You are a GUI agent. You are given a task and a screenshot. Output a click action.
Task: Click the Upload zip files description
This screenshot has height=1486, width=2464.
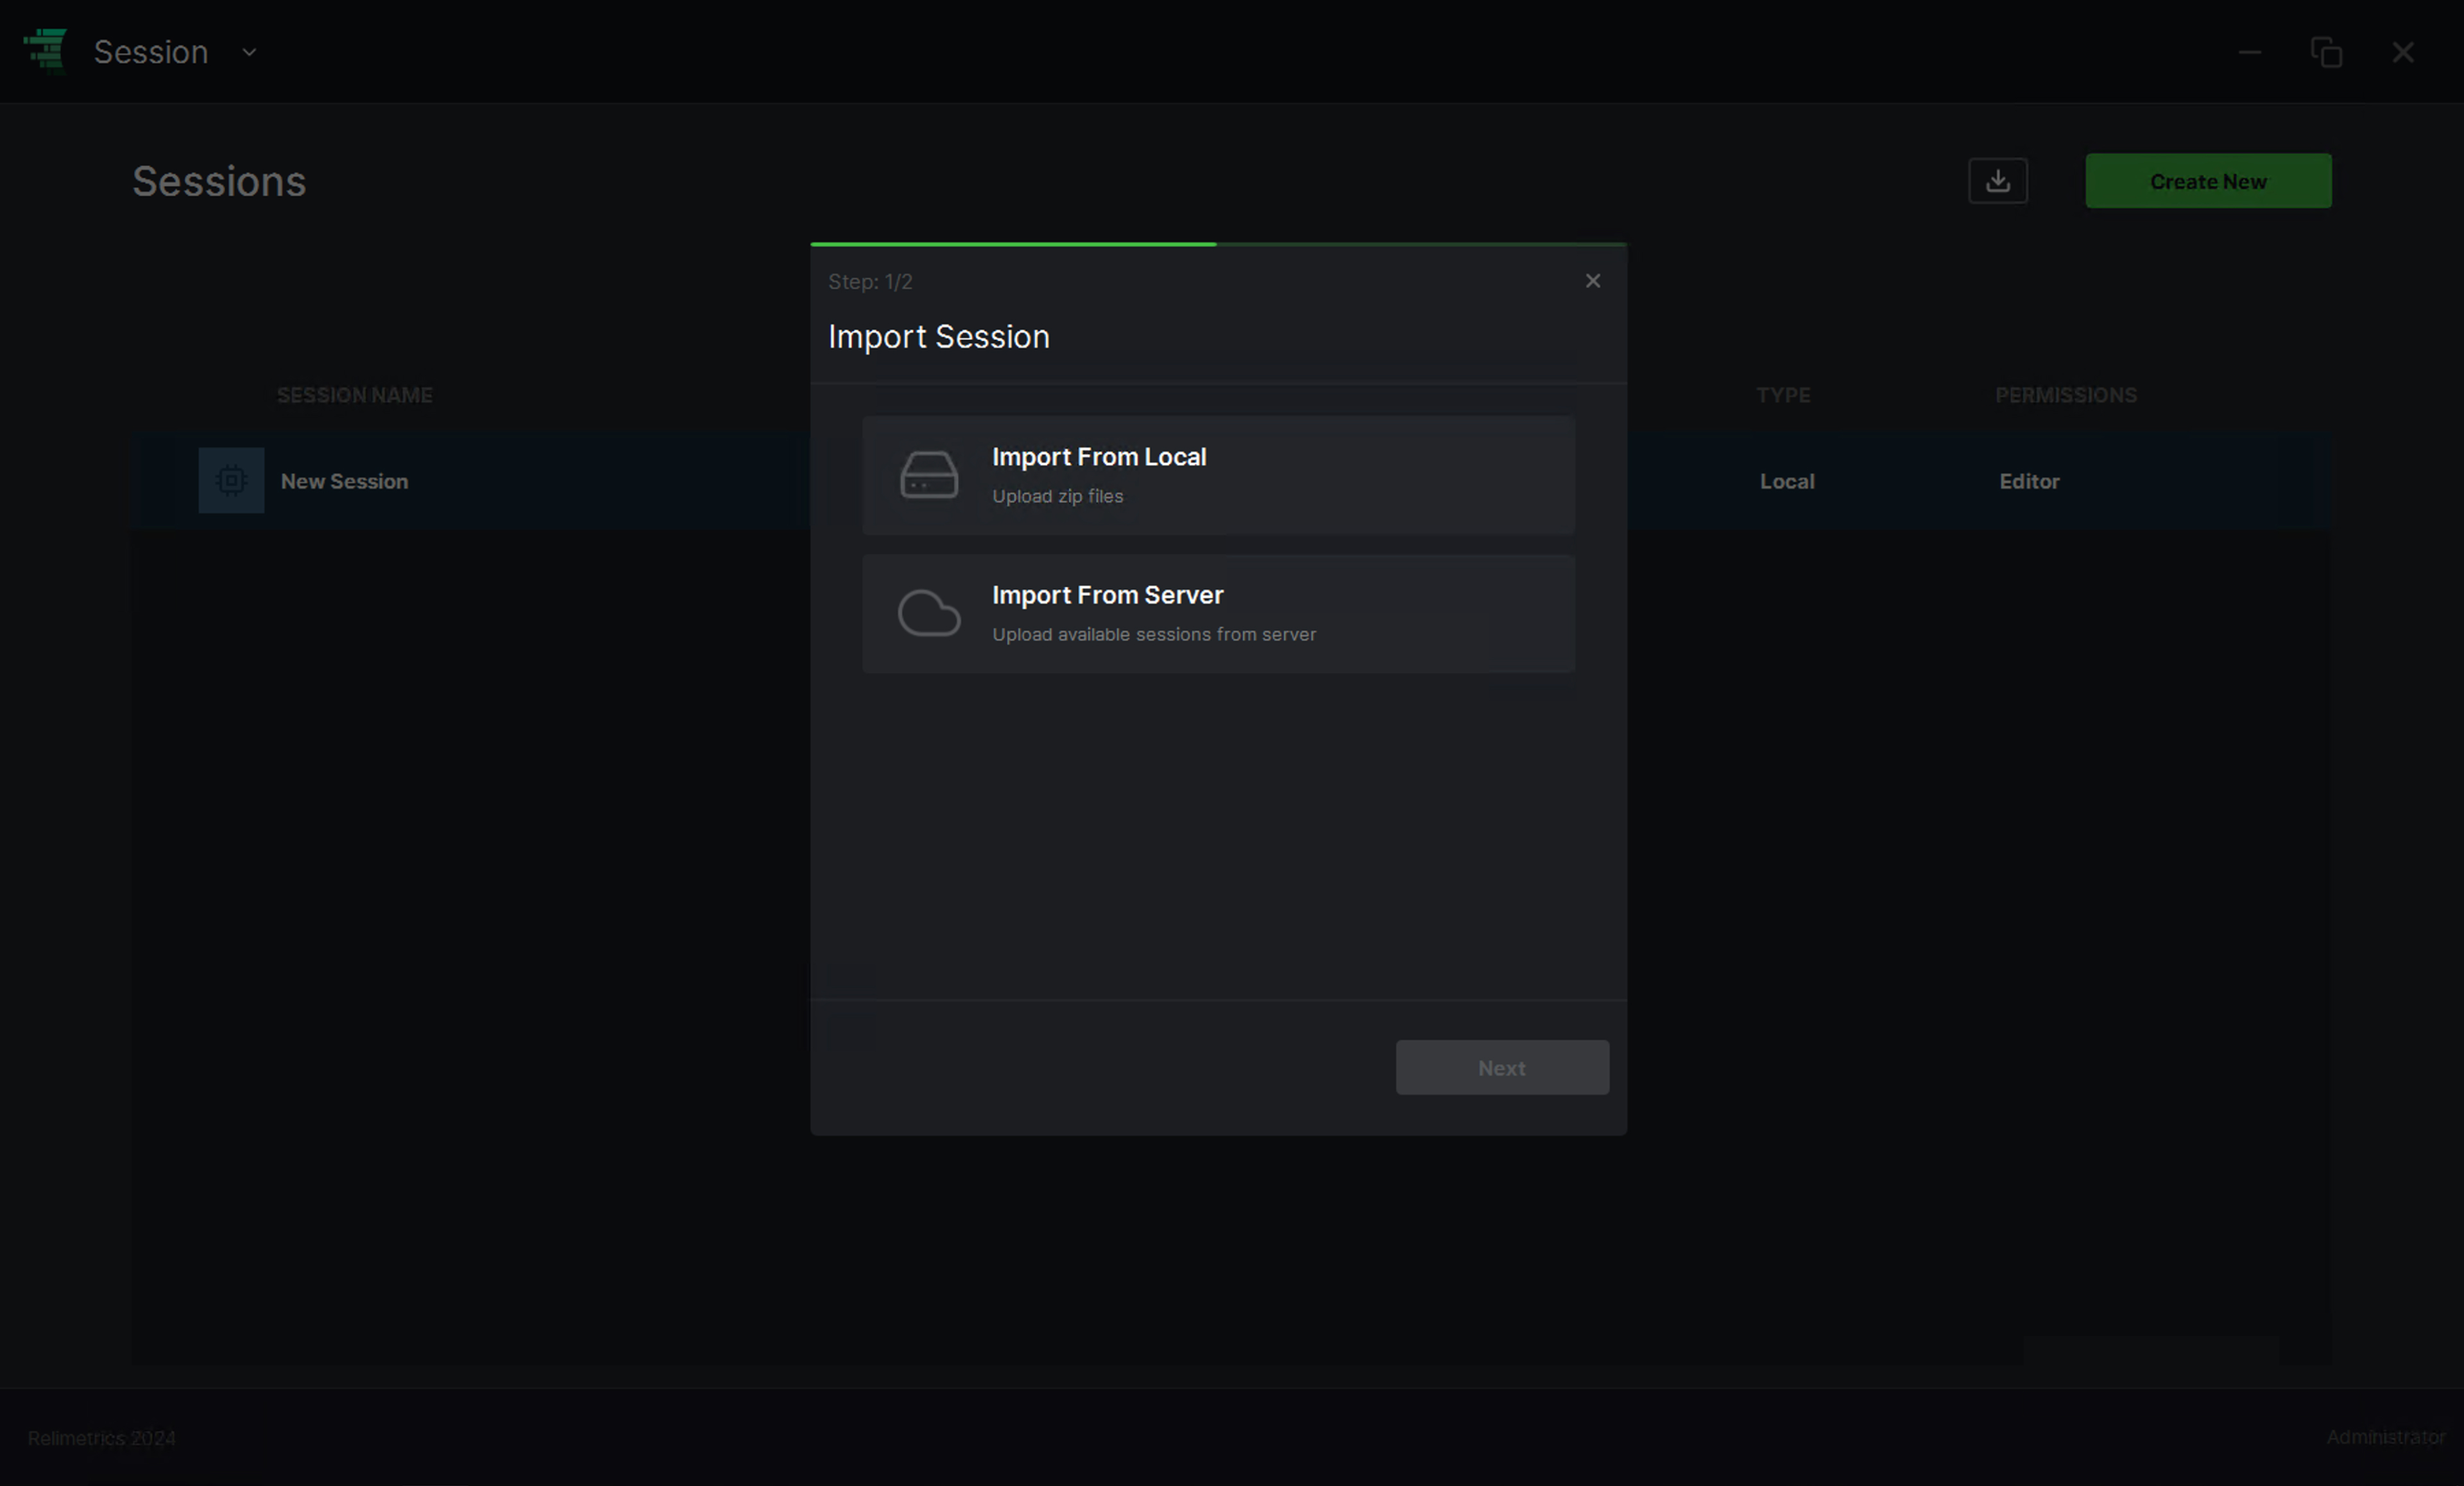[x=1057, y=496]
